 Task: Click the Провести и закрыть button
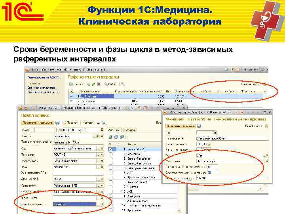(x=38, y=123)
